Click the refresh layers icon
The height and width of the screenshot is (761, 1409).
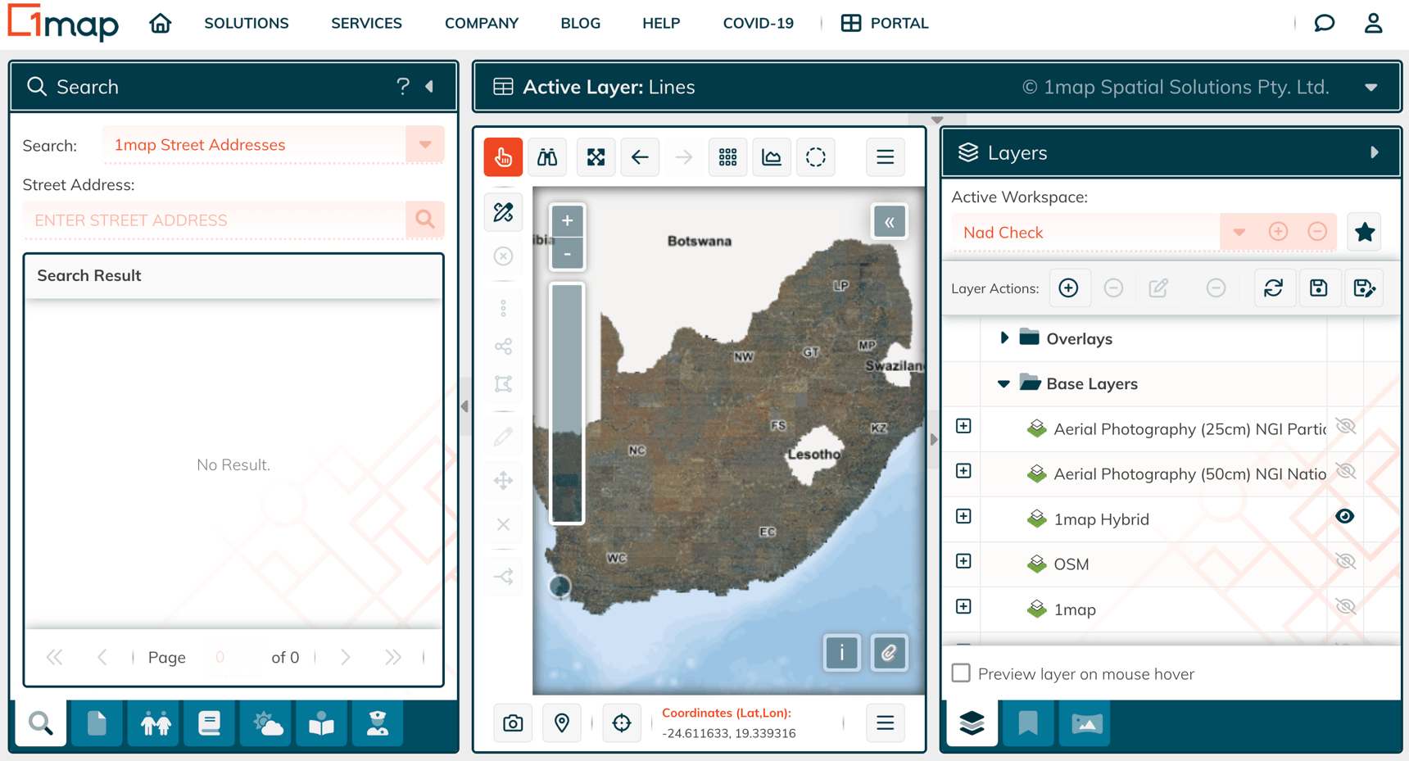[1273, 288]
